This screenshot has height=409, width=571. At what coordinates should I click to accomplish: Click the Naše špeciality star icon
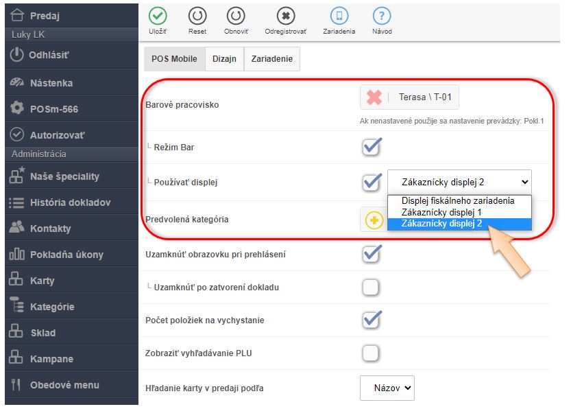(17, 175)
